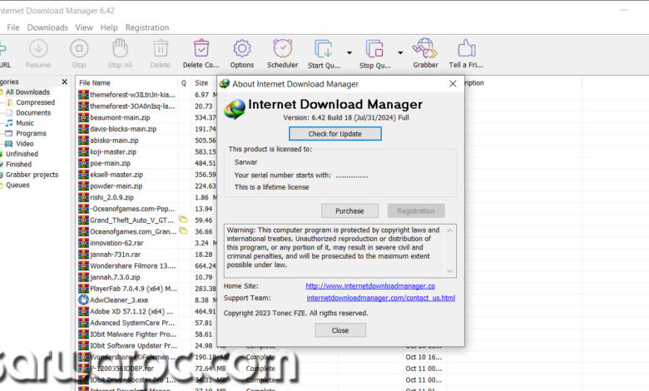The height and width of the screenshot is (391, 649).
Task: Click the Tell a Friend icon
Action: pyautogui.click(x=466, y=48)
